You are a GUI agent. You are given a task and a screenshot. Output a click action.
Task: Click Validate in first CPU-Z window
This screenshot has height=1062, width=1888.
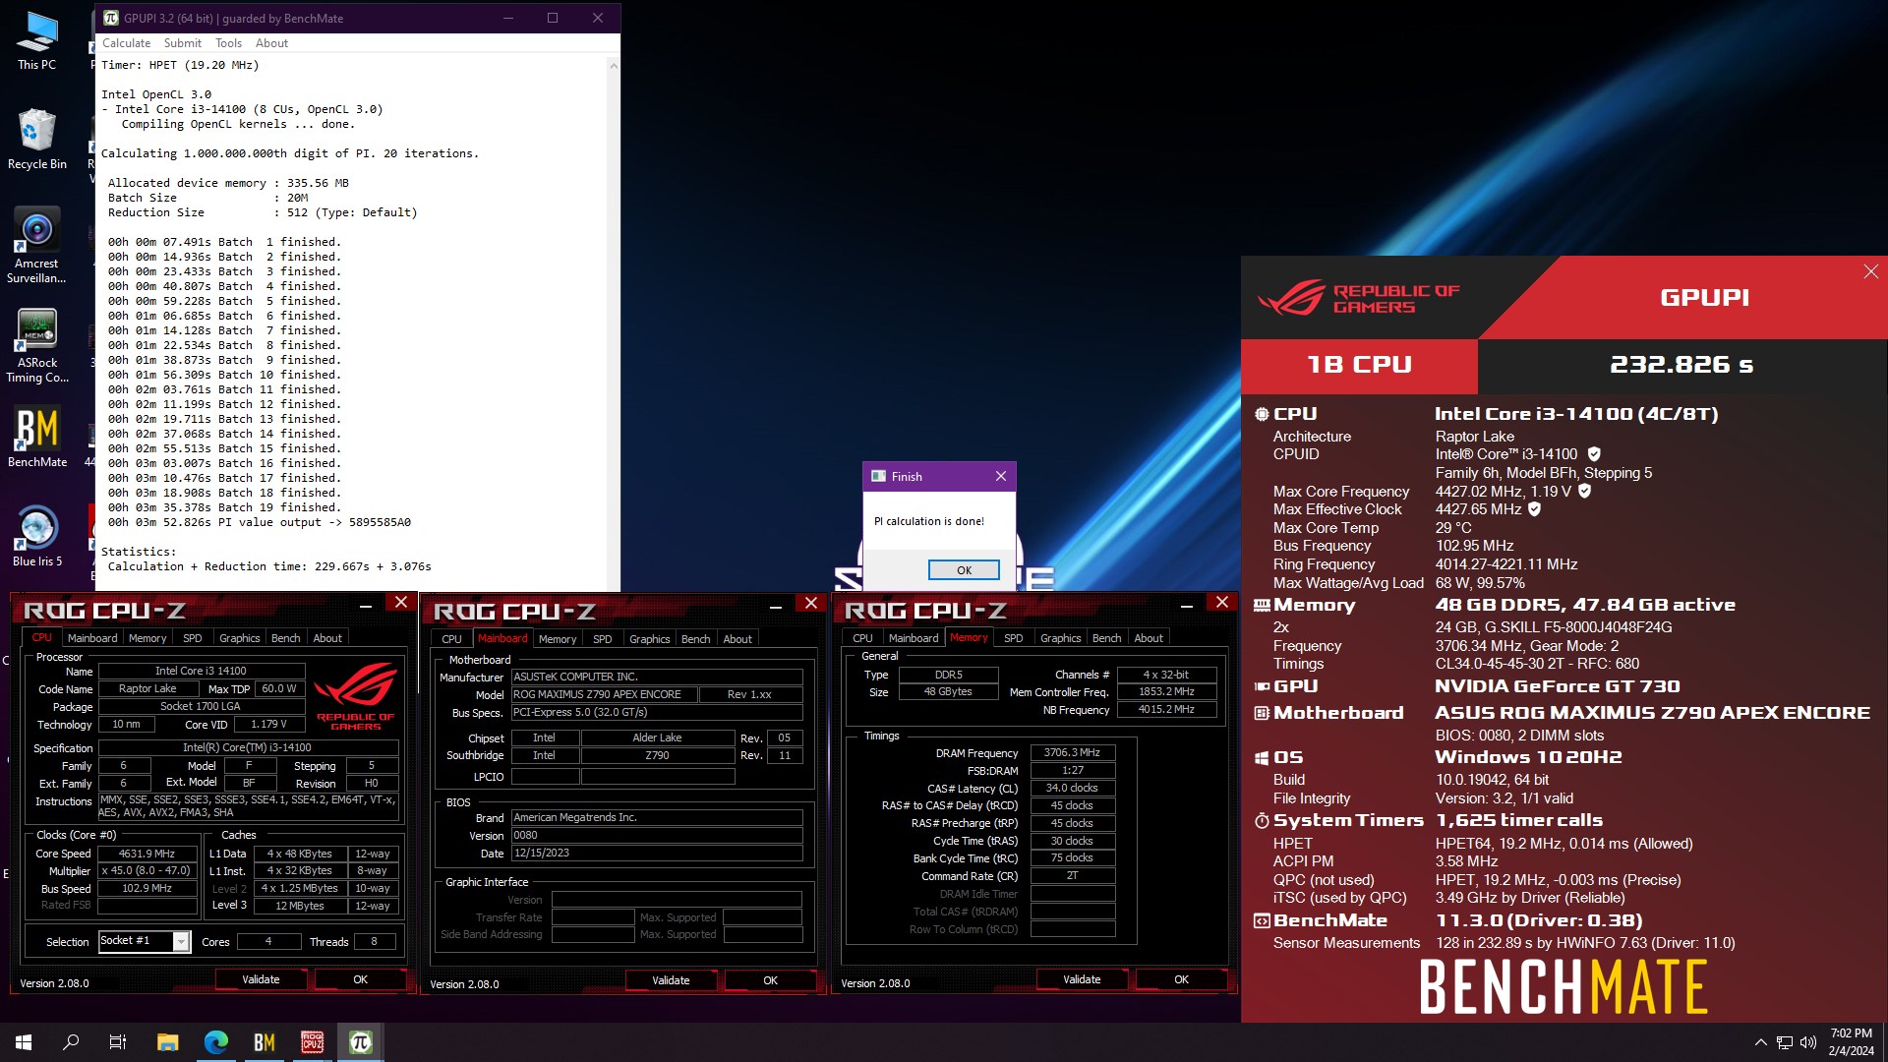coord(261,979)
